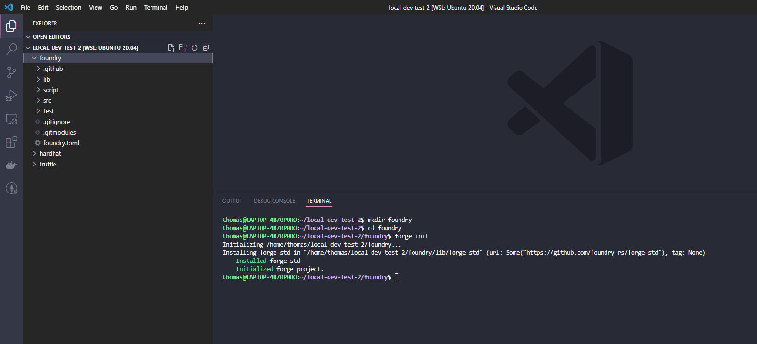Open the Docker view icon

(x=12, y=165)
